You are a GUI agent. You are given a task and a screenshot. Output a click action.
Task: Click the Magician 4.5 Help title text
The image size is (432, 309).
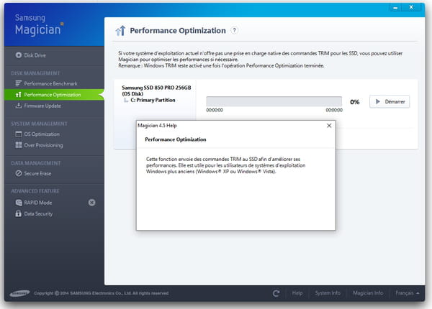(157, 126)
